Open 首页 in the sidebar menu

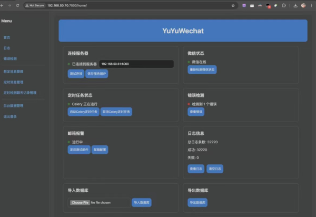(7, 37)
